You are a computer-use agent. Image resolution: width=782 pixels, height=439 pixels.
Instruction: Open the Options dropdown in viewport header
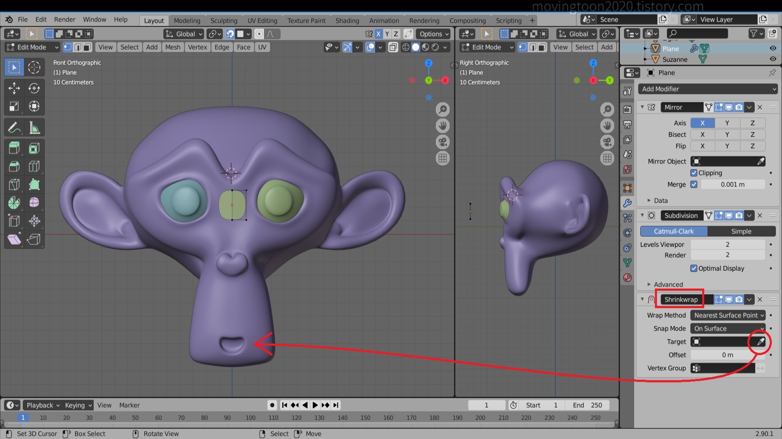point(433,34)
